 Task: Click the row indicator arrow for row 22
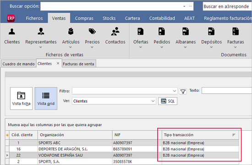point(7,155)
